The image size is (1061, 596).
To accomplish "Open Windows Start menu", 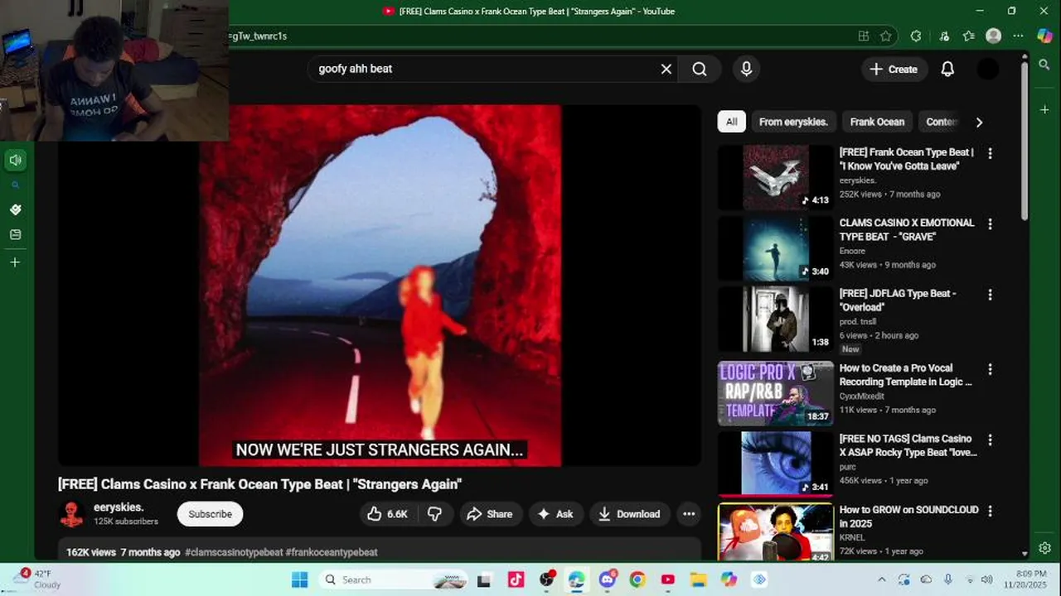I will click(x=299, y=579).
